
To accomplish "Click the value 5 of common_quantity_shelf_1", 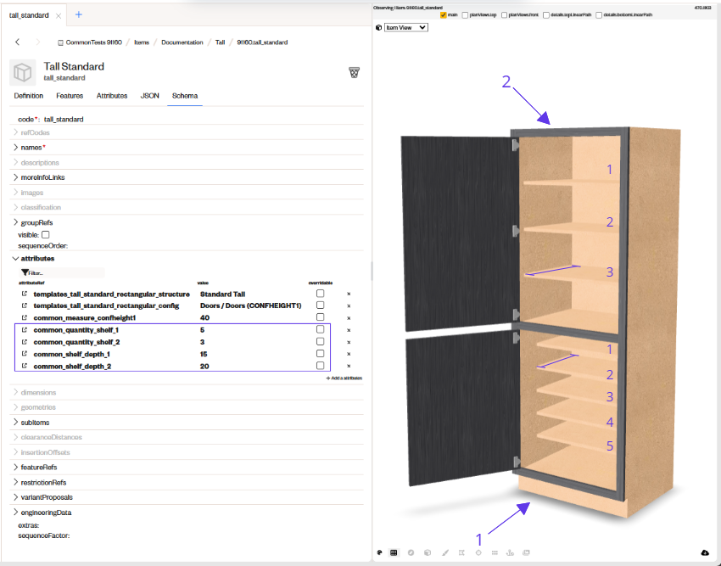I will [202, 330].
